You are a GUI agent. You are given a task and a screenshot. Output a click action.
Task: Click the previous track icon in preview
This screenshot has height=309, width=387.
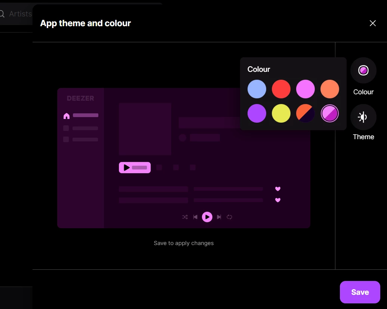coord(195,217)
